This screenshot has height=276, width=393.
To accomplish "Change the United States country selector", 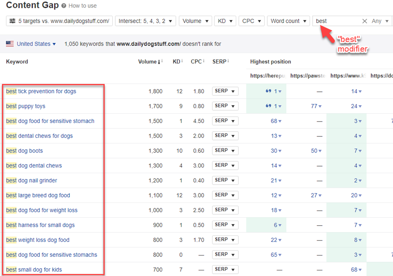I will click(36, 44).
